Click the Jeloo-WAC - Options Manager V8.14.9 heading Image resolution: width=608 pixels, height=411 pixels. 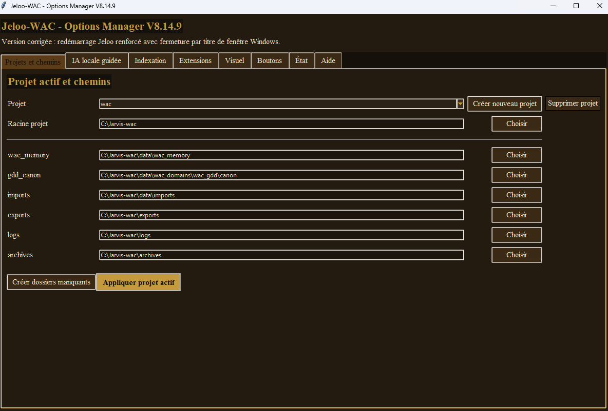91,26
